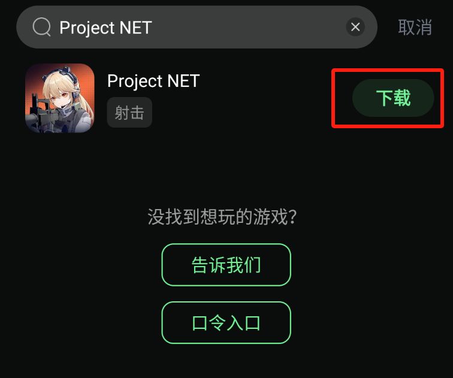453x378 pixels.
Task: Click the word Project in the search field
Action: click(87, 28)
